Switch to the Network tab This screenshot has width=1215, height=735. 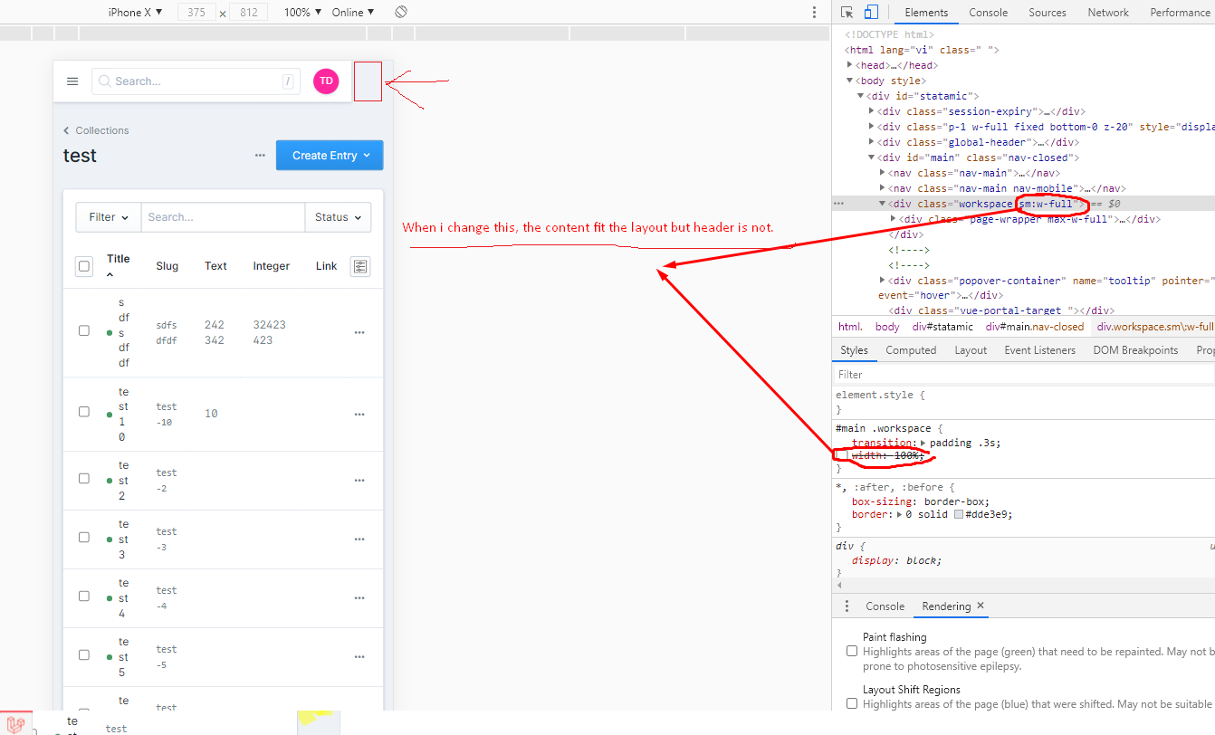tap(1108, 13)
